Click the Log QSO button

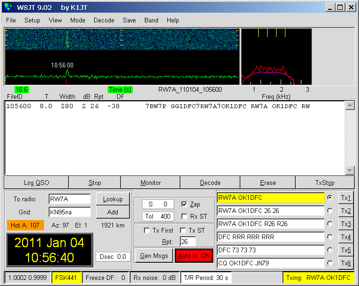37,183
